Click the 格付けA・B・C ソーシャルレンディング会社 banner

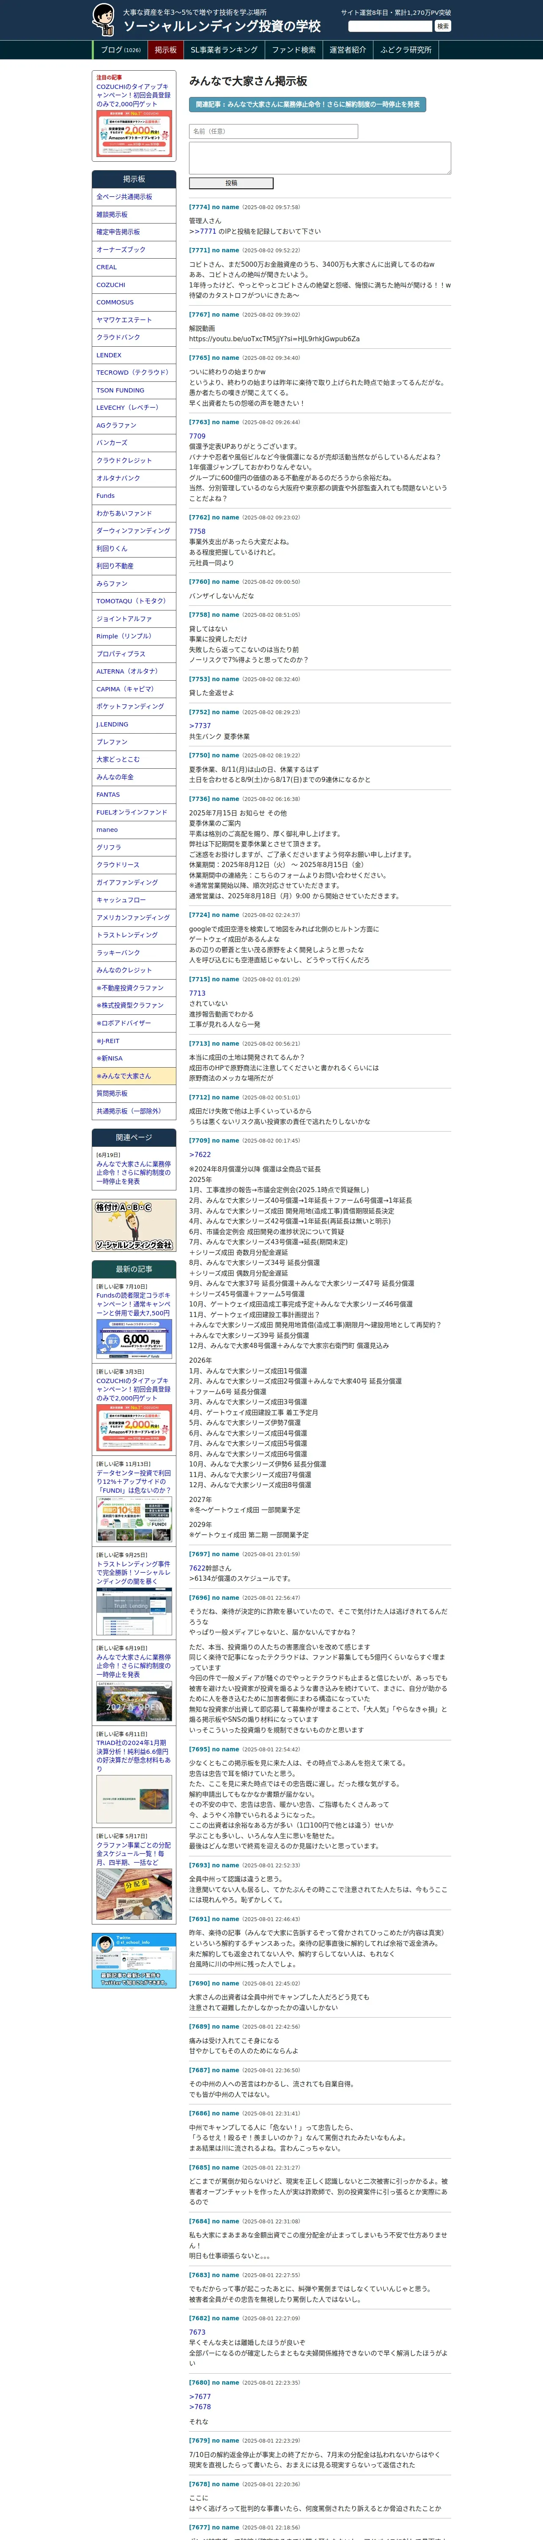tap(134, 1226)
